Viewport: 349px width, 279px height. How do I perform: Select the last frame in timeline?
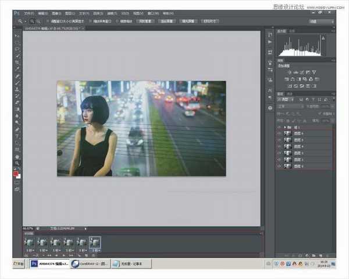coord(94,242)
